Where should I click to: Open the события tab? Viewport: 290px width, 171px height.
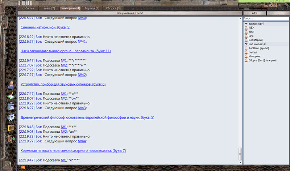[28, 8]
